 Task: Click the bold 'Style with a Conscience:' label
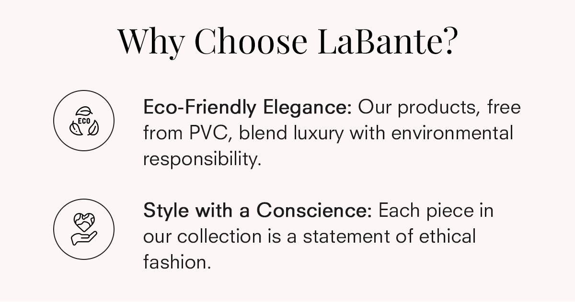pos(257,211)
